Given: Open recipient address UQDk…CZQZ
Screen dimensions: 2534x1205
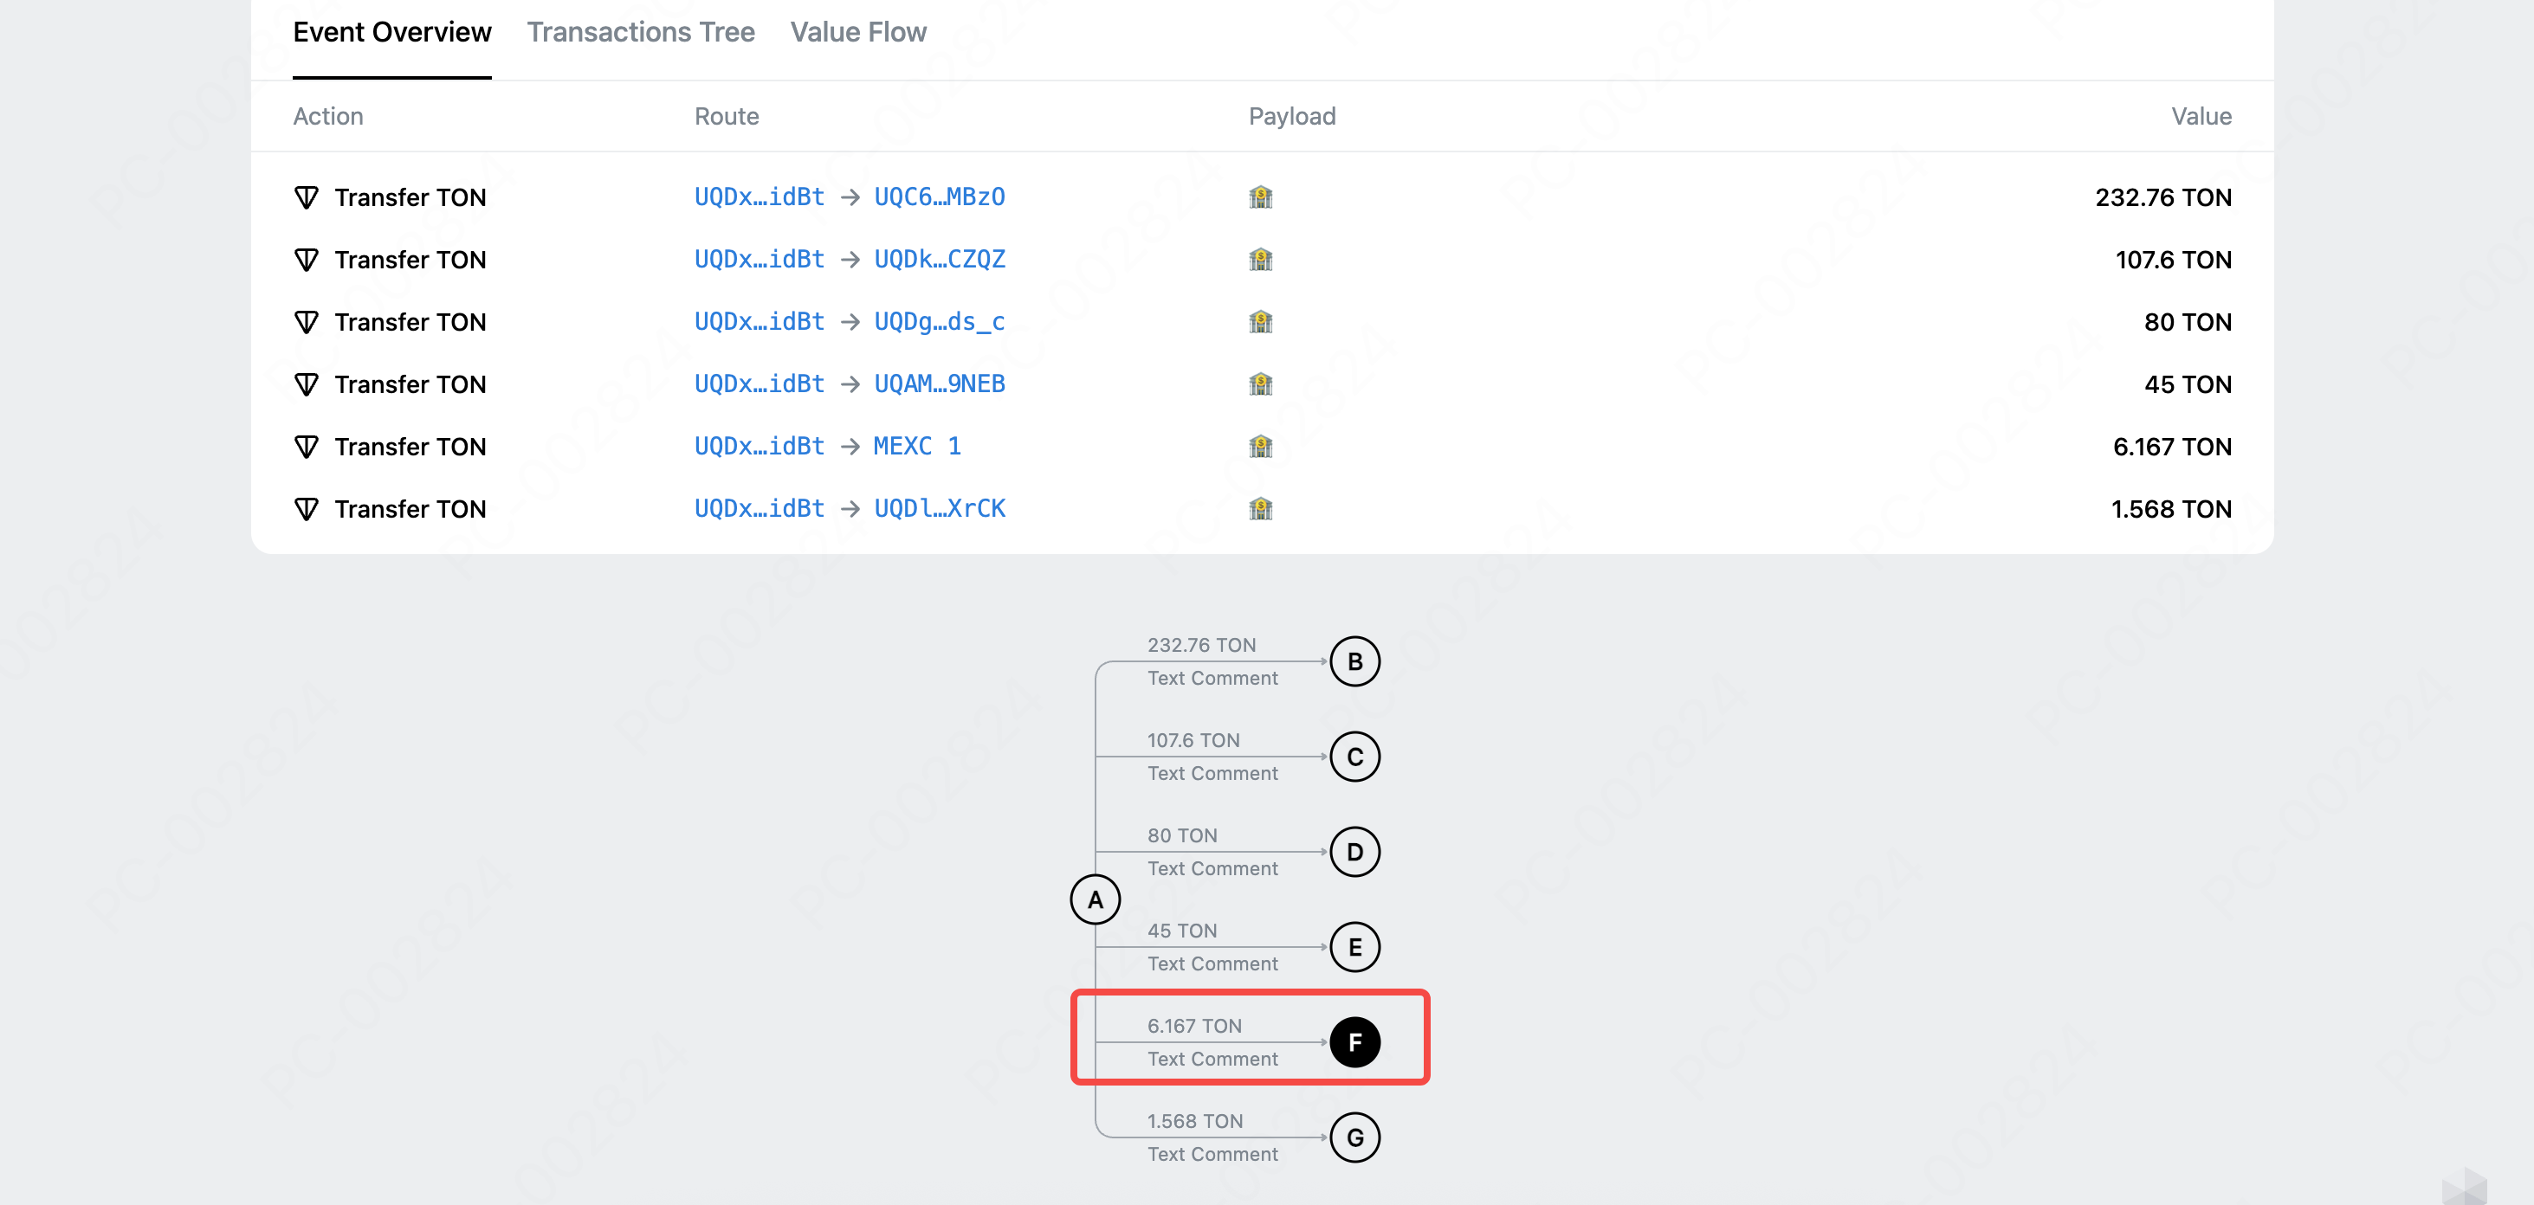Looking at the screenshot, I should pos(940,259).
